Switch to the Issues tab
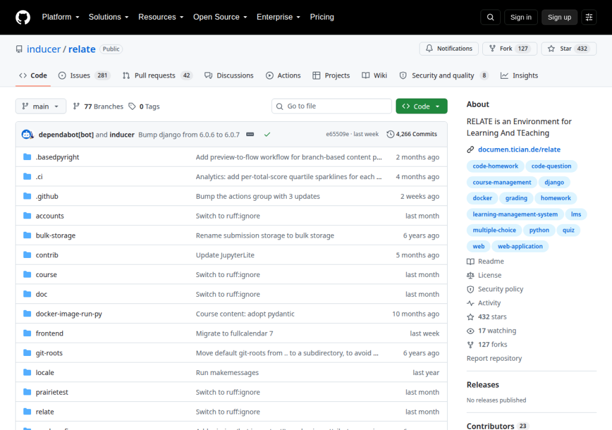612x430 pixels. point(84,75)
